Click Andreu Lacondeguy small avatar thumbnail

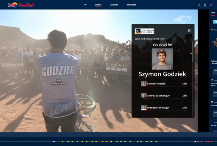pos(144,96)
